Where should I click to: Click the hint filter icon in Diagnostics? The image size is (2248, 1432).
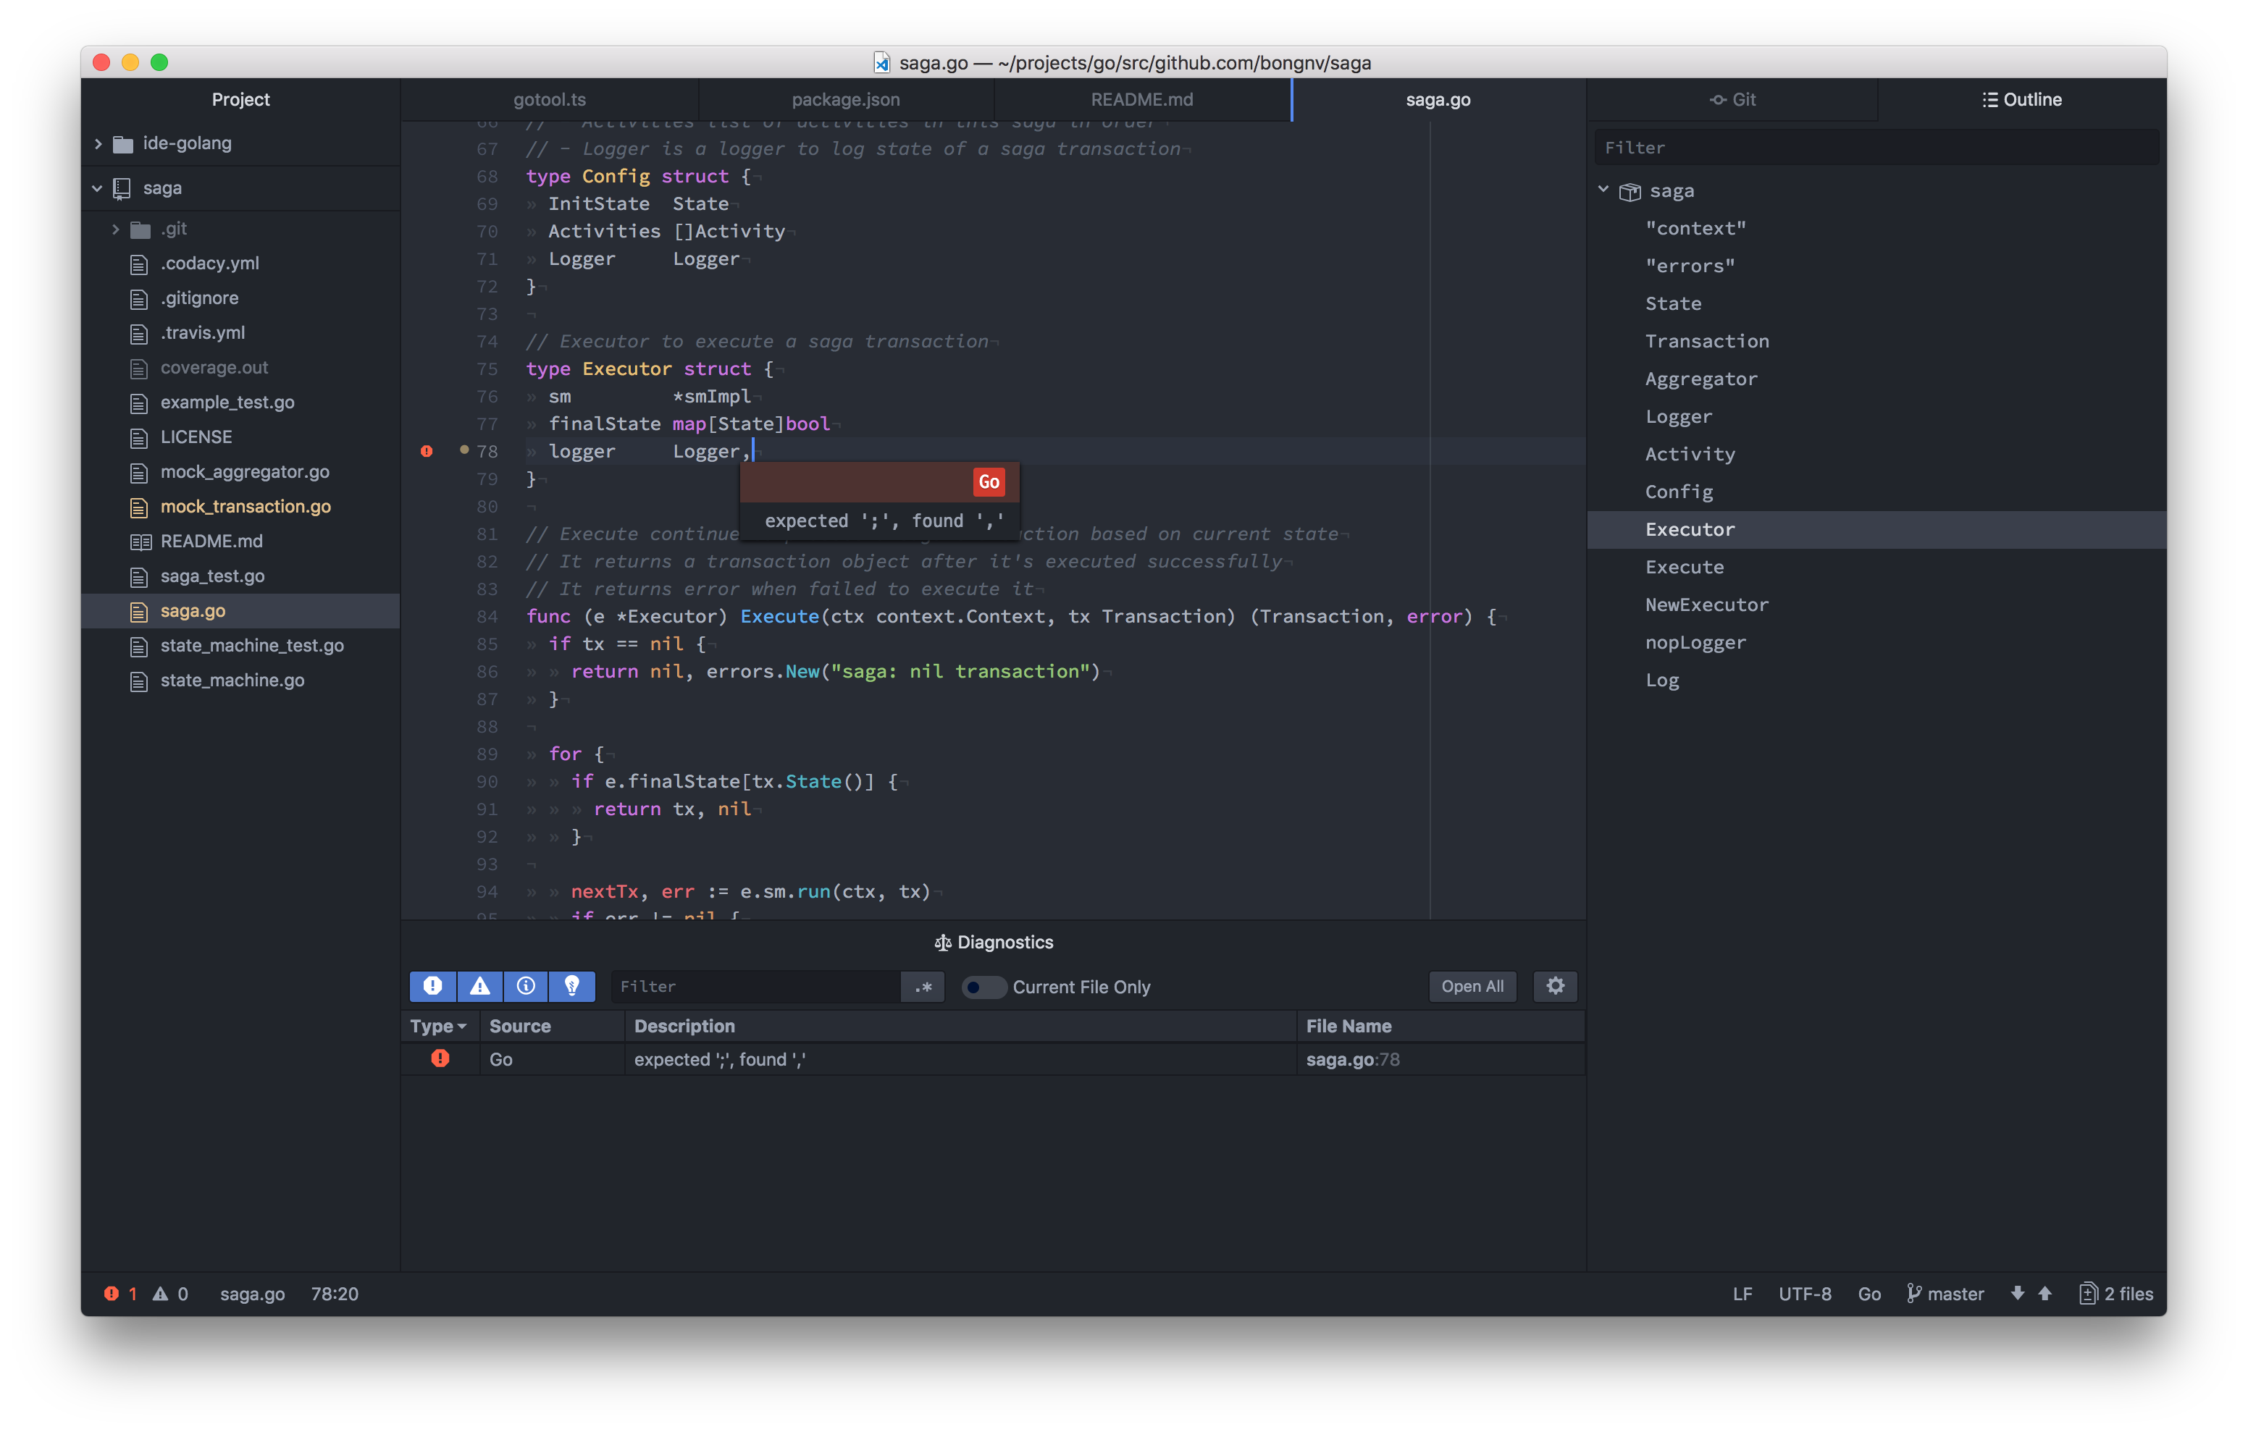coord(572,986)
